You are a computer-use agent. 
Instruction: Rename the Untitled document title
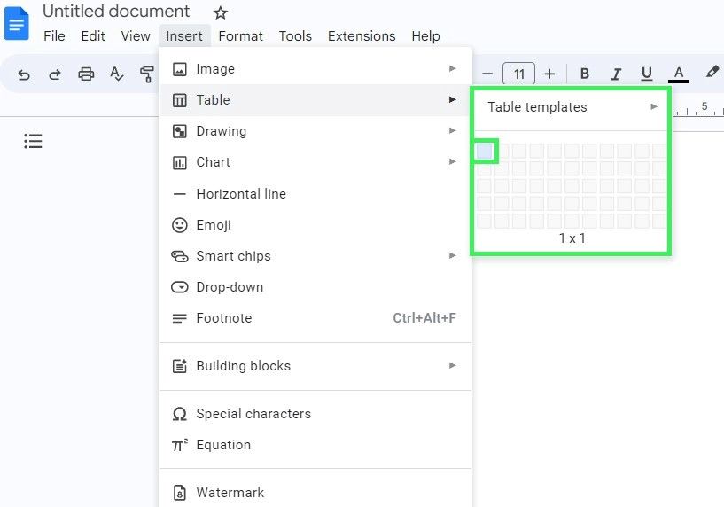point(116,12)
